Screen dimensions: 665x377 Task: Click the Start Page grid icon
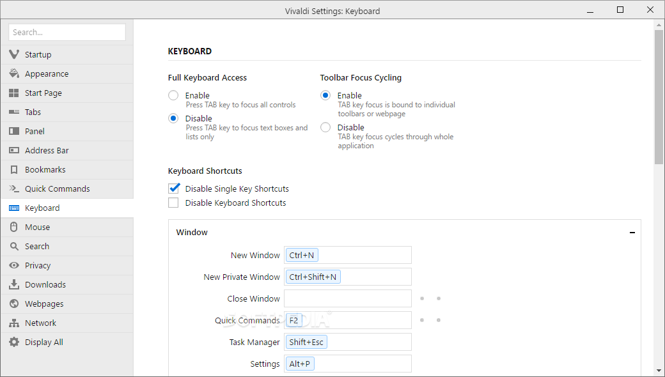click(x=14, y=93)
